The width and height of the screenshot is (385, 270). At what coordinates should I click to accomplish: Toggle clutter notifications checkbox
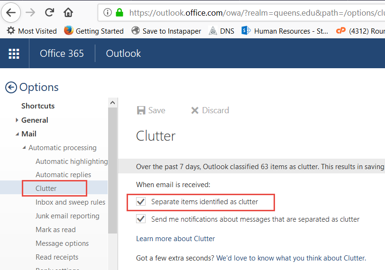[141, 219]
